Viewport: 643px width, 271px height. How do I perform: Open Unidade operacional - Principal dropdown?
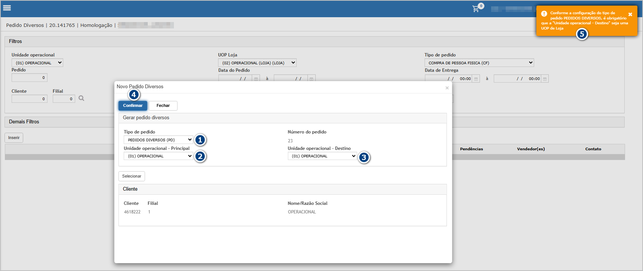click(x=159, y=156)
